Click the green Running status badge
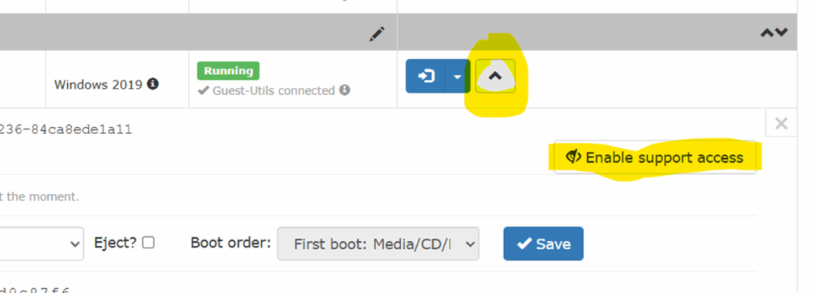Screen dimensions: 818x293 [x=228, y=71]
